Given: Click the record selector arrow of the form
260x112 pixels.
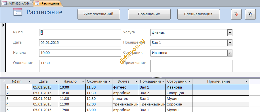Looking at the screenshot, I should [3, 25].
